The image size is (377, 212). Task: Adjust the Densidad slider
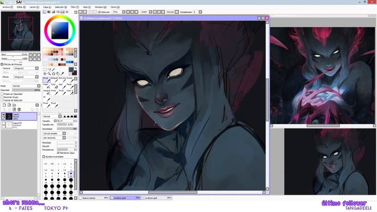coord(67,129)
